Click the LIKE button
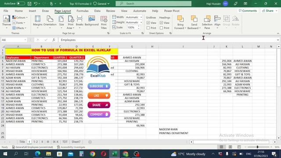This screenshot has height=158, width=281. pos(99,96)
